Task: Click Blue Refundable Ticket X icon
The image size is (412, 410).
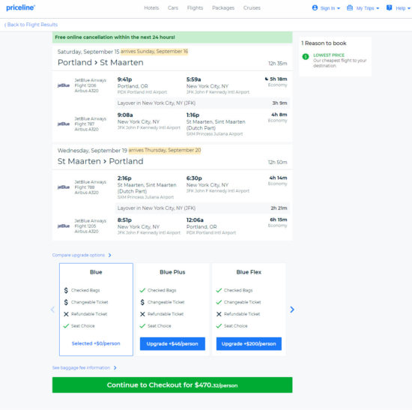Action: [x=66, y=314]
